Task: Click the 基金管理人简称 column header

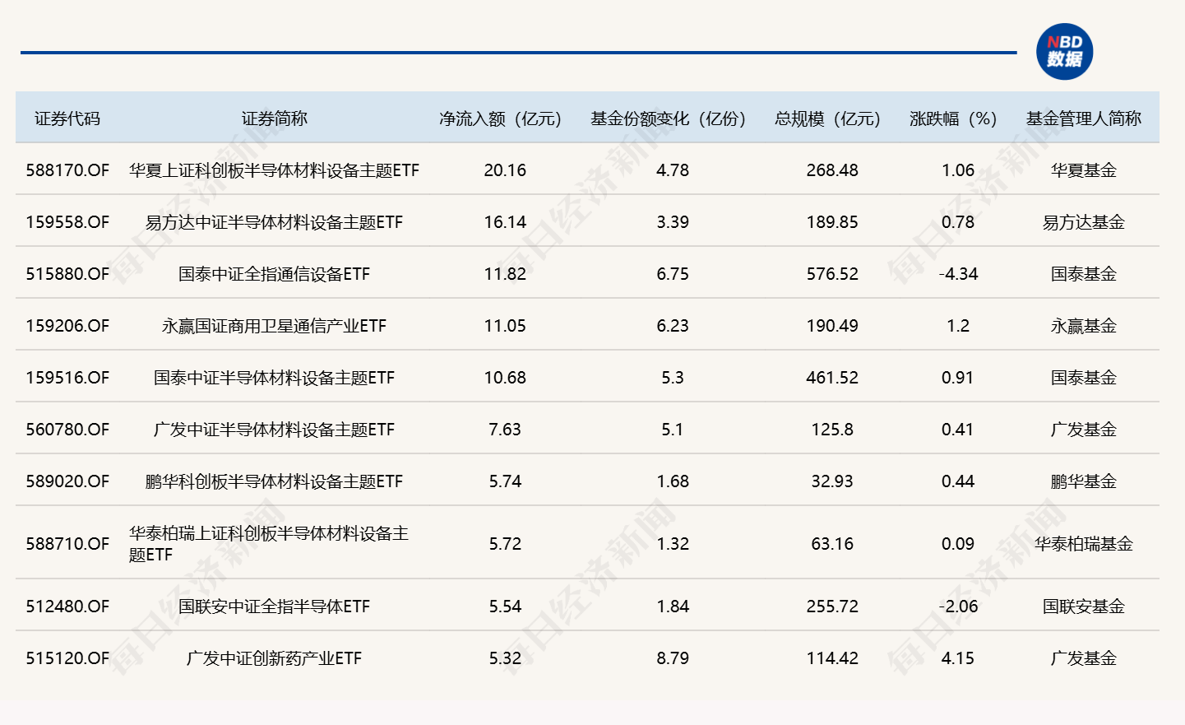Action: coord(1084,119)
